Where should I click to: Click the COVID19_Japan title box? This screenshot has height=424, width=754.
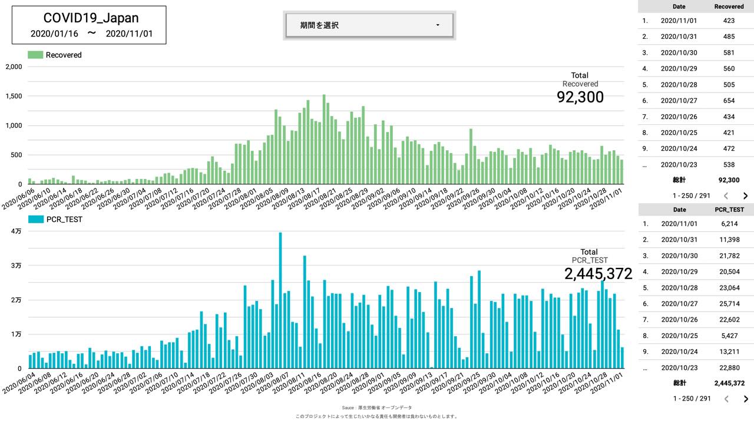pyautogui.click(x=89, y=25)
